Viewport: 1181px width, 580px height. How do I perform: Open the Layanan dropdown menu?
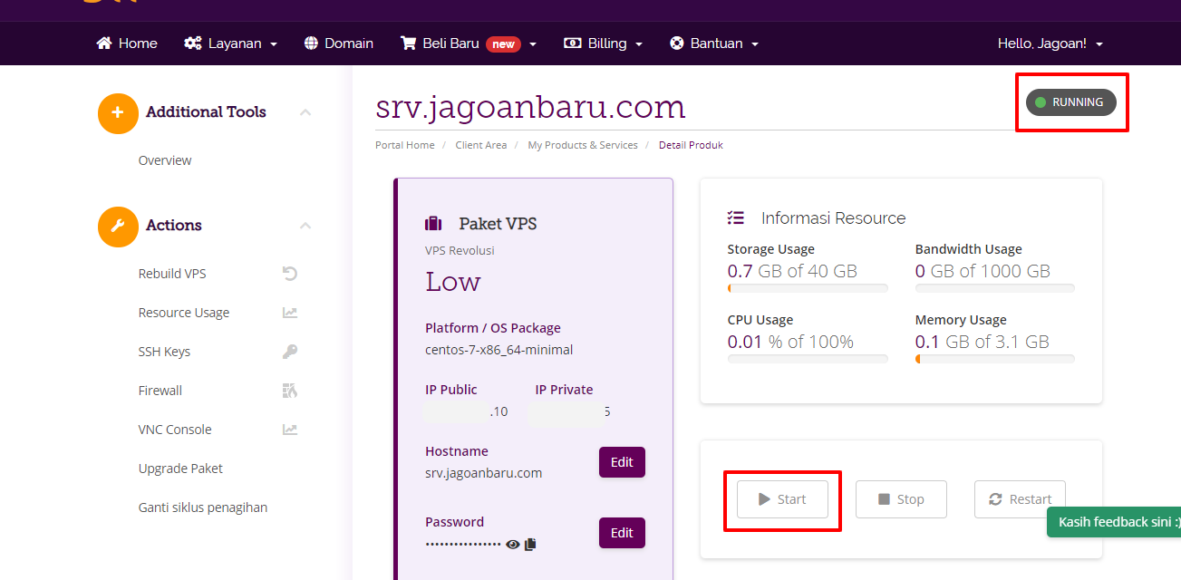pos(230,43)
